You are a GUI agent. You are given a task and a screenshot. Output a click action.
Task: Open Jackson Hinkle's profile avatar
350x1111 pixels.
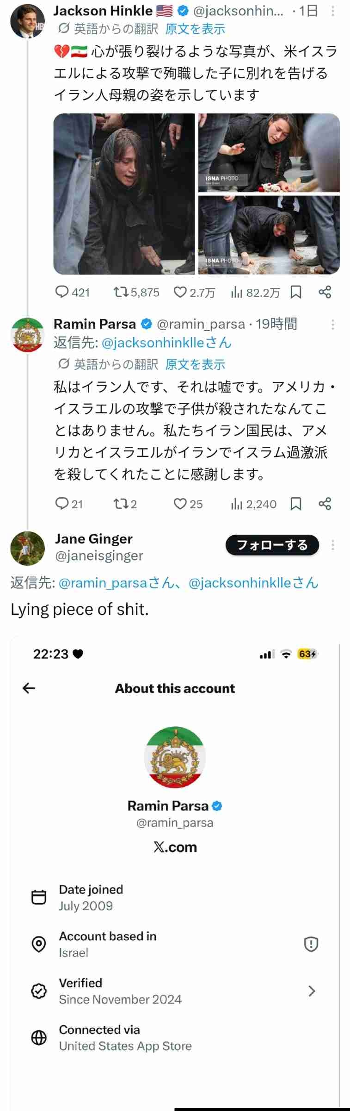click(x=27, y=22)
